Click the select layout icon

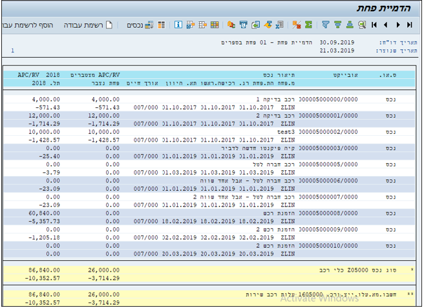tap(202, 25)
